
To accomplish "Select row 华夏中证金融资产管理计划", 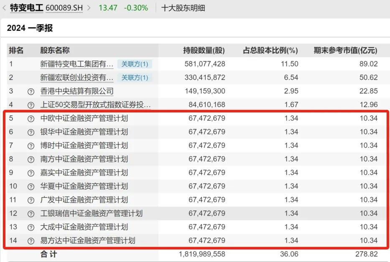I will pos(196,186).
